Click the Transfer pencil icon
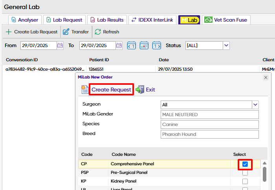The width and height of the screenshot is (275, 190). [66, 32]
